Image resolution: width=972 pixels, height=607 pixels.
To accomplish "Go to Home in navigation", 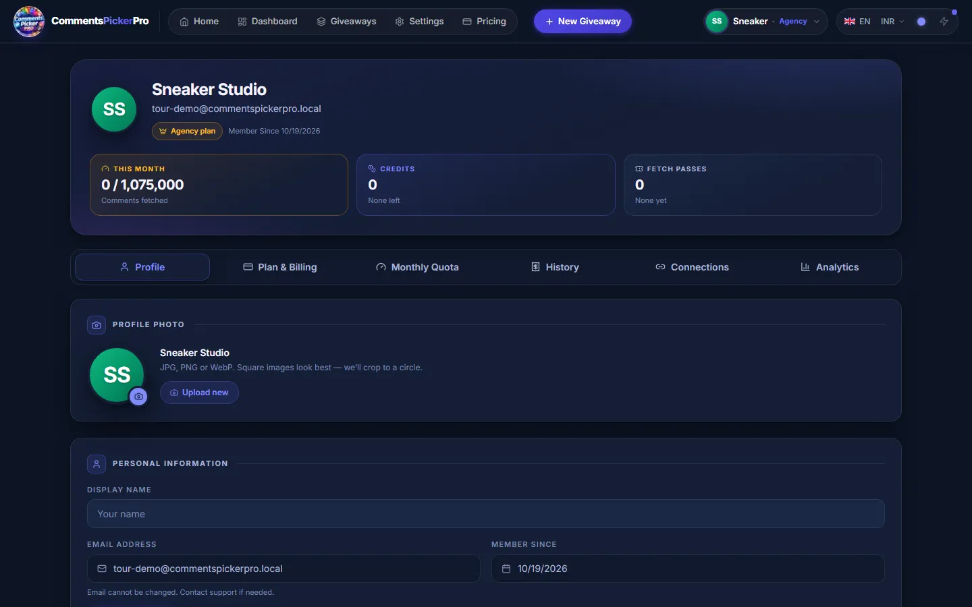I will (x=199, y=22).
